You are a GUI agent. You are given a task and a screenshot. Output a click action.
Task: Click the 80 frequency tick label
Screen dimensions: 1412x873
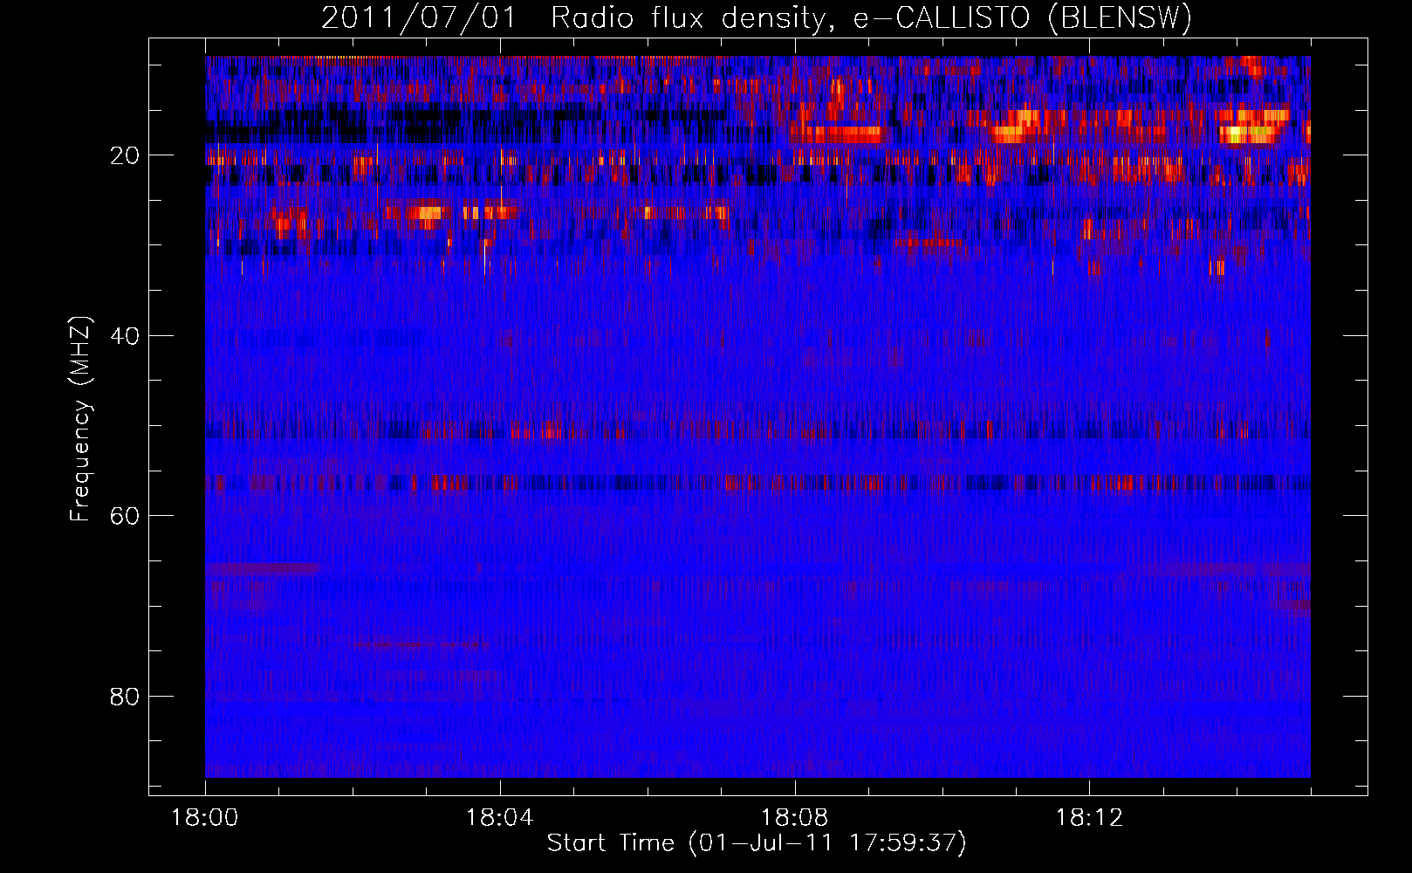coord(125,697)
